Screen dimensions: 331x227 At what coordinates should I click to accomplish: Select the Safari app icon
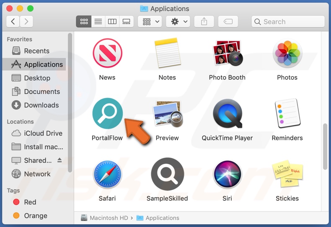point(107,174)
